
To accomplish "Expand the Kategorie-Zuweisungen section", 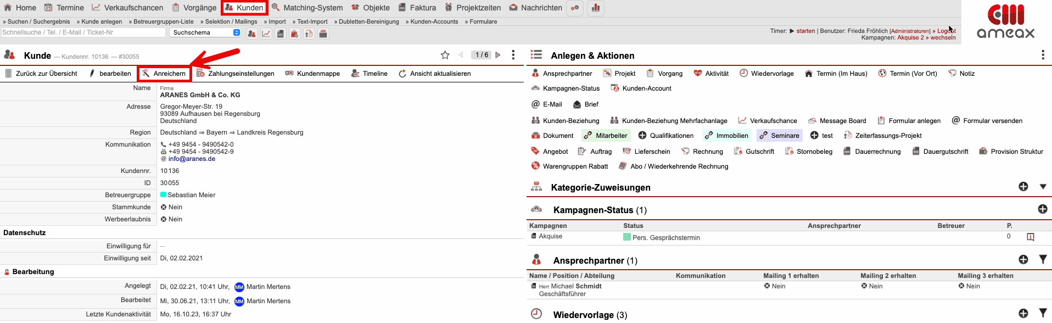I will (x=1043, y=187).
